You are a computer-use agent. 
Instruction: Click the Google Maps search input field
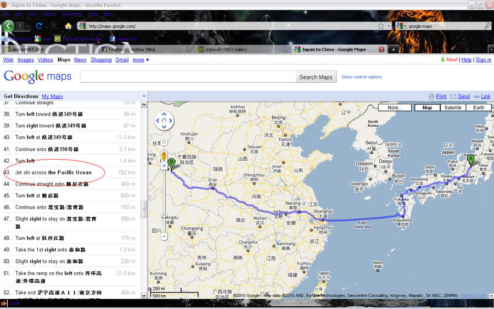click(x=188, y=77)
